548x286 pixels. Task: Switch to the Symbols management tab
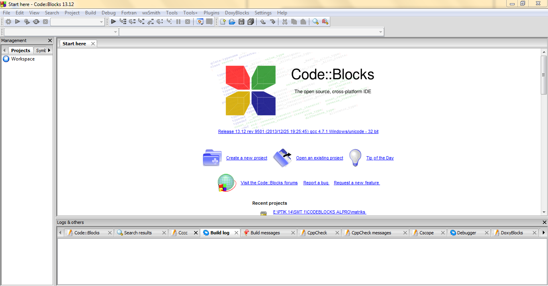pyautogui.click(x=41, y=50)
